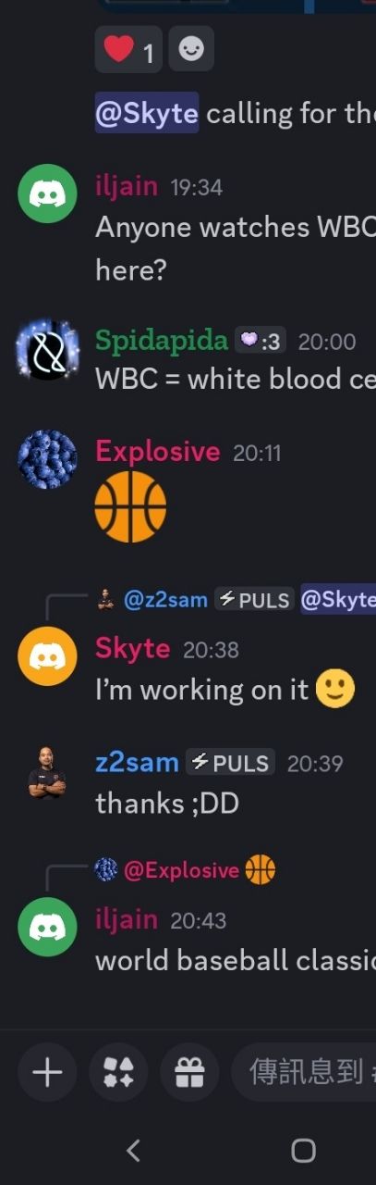Tap the Spidapida username
The width and height of the screenshot is (376, 1185).
(162, 341)
